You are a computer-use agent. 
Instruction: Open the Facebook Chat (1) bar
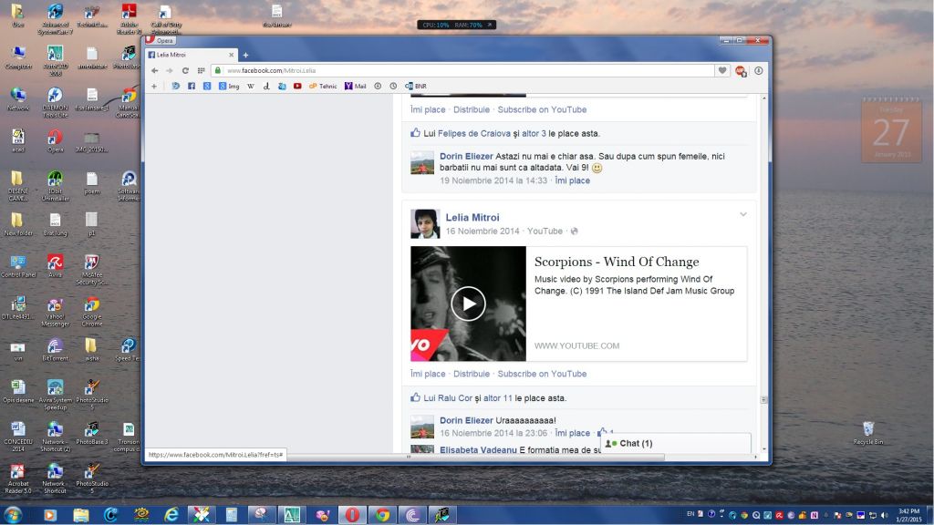click(676, 444)
